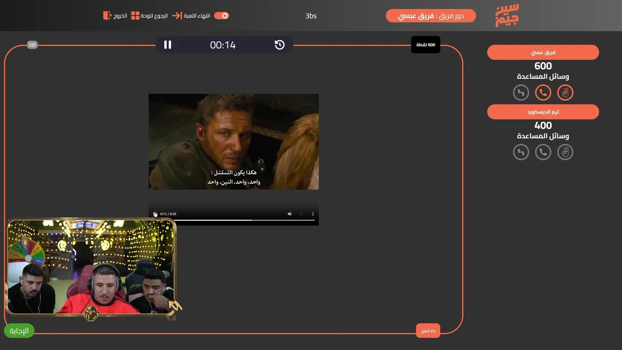This screenshot has width=622, height=350.
Task: Click فريق عبسي score 600
Action: 543,66
